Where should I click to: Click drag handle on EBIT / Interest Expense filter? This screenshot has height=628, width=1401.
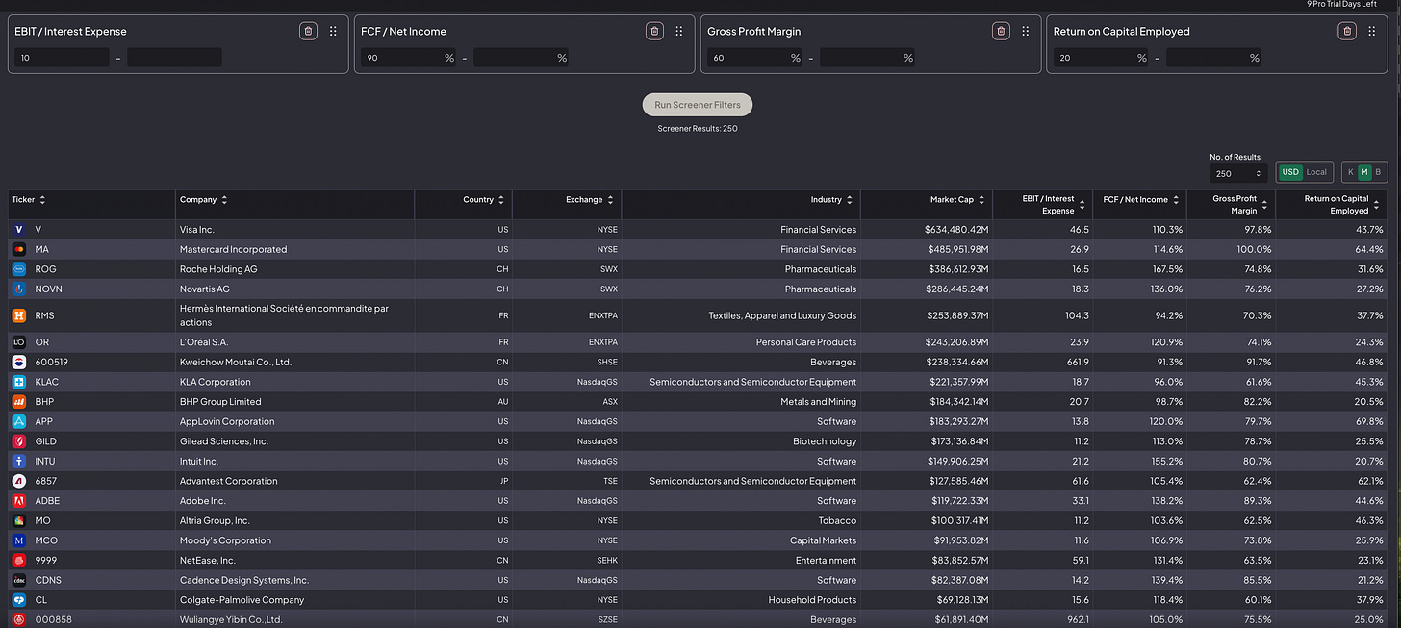[333, 31]
